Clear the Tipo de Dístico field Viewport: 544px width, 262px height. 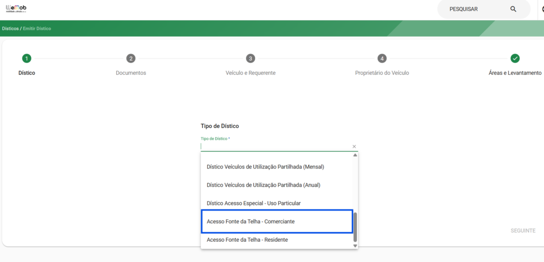point(354,147)
